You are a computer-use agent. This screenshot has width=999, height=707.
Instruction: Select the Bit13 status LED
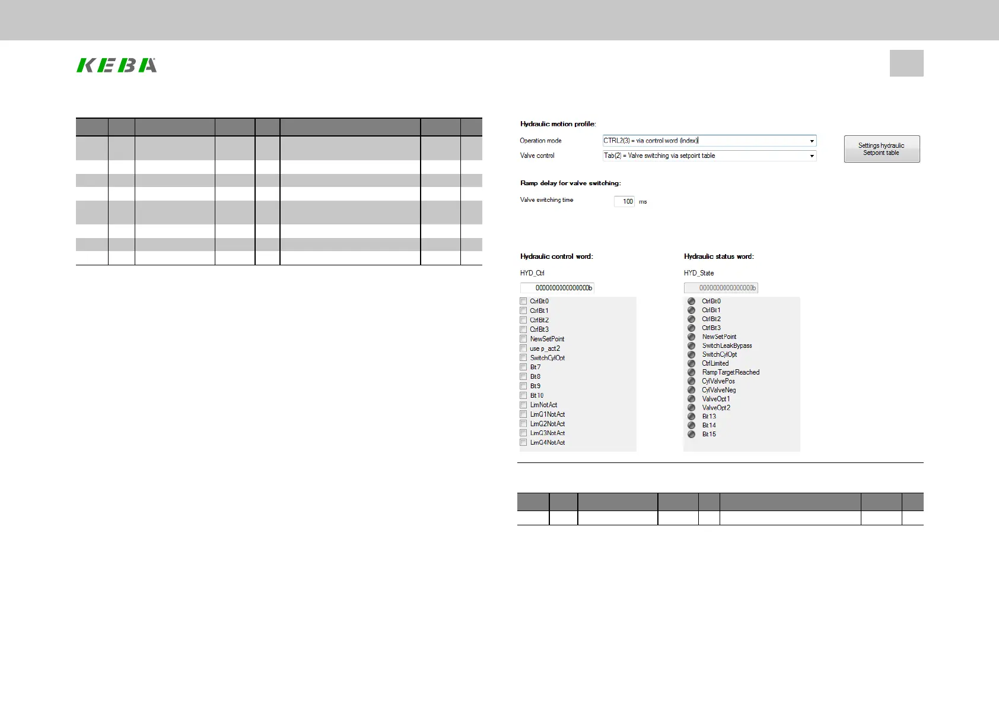click(x=691, y=416)
